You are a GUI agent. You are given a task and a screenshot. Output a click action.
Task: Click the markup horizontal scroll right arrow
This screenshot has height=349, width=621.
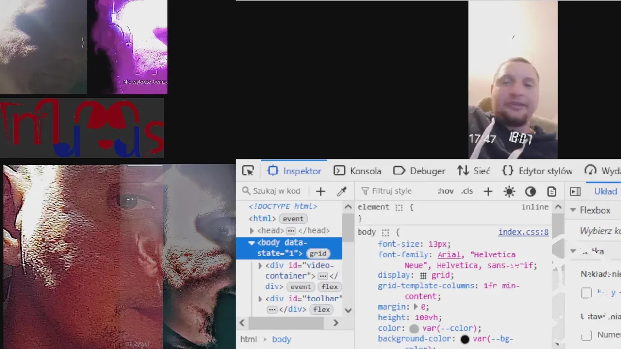coord(335,323)
